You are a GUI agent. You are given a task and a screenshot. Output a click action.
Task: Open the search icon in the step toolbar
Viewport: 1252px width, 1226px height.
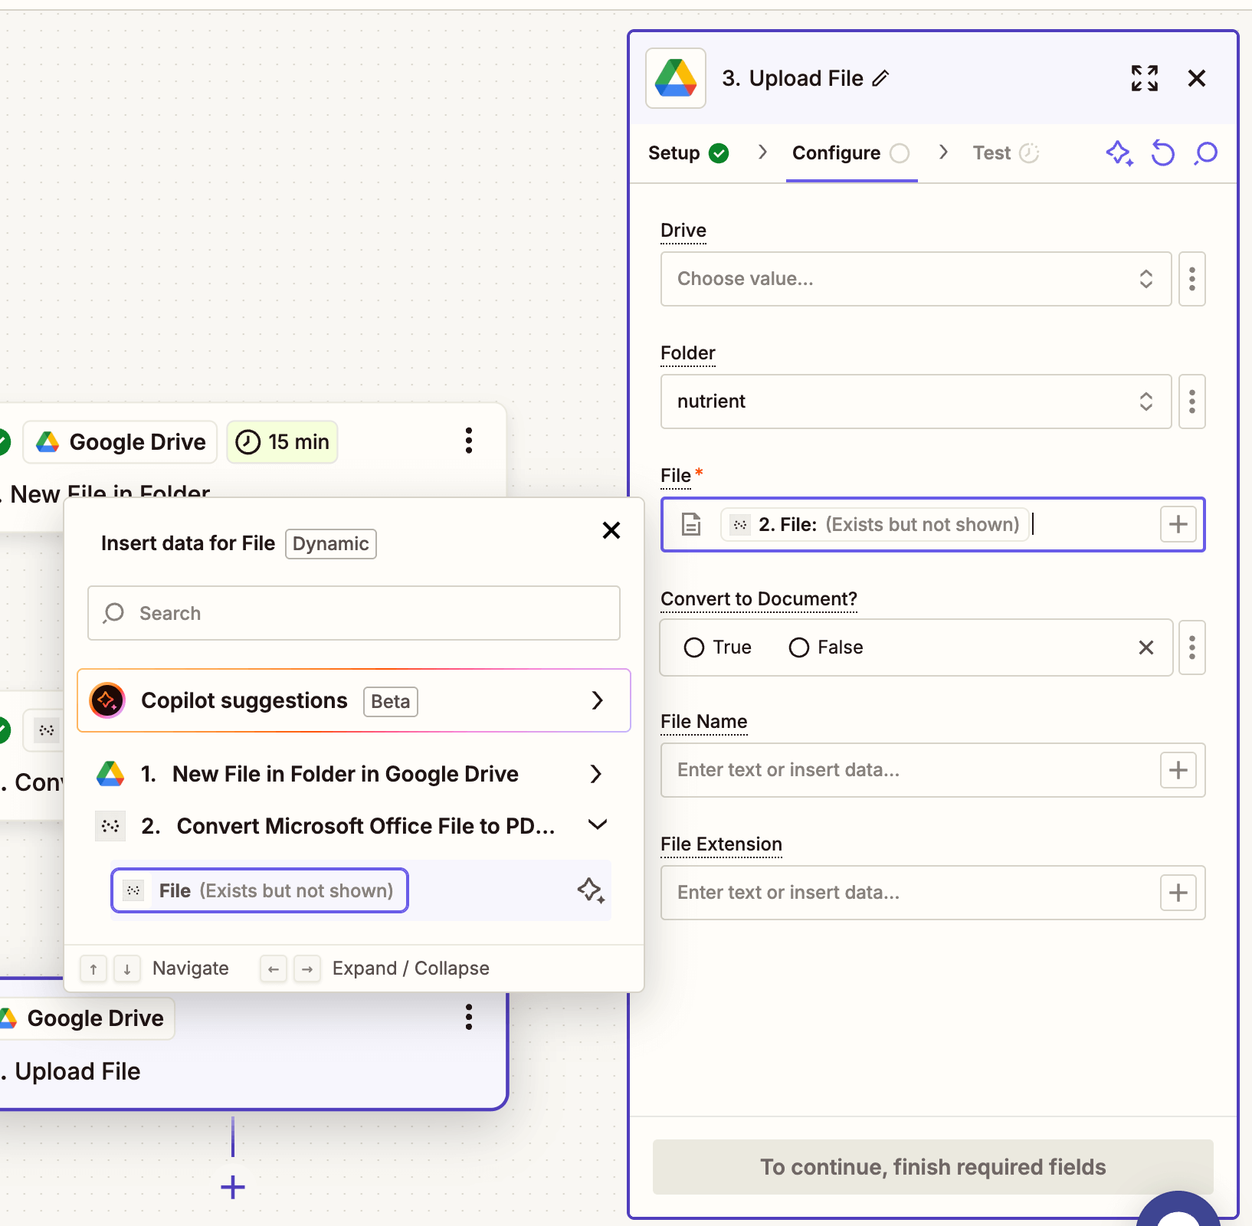[x=1204, y=153]
